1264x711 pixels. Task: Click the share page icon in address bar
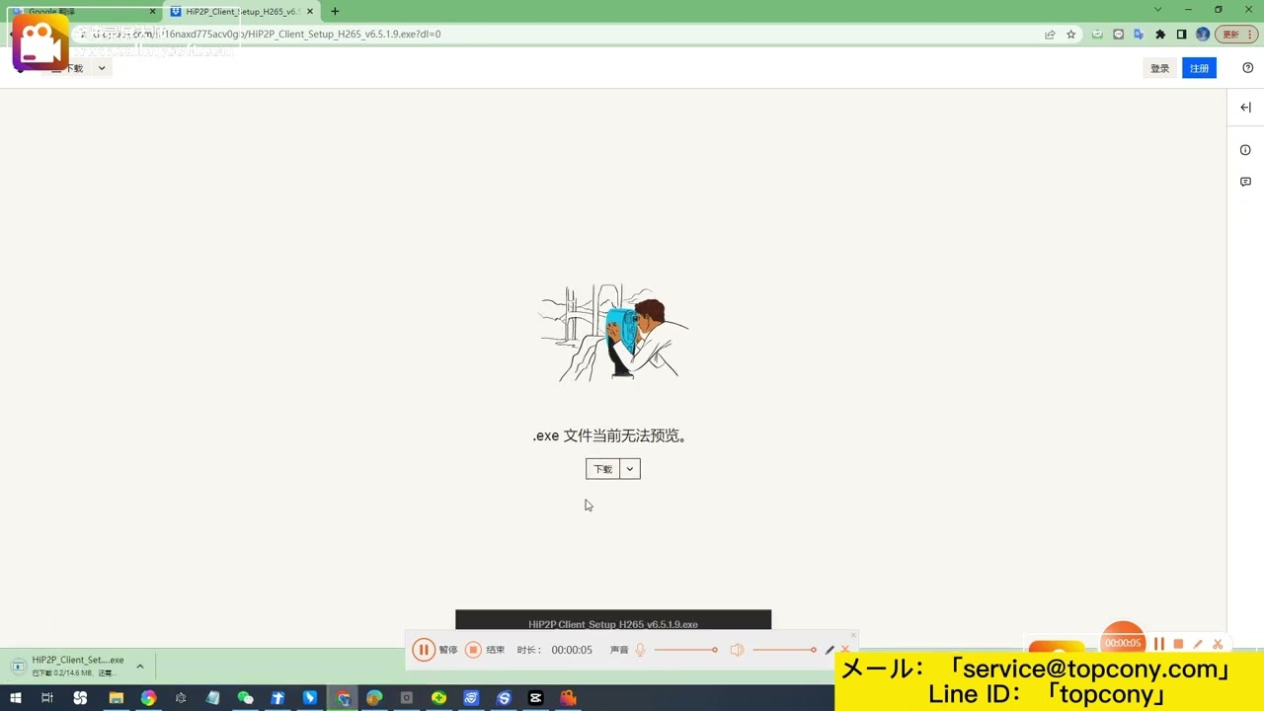pyautogui.click(x=1050, y=34)
